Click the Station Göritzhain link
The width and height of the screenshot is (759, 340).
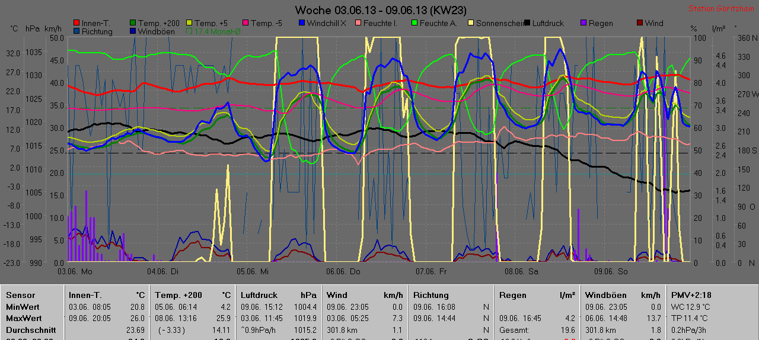pos(721,9)
